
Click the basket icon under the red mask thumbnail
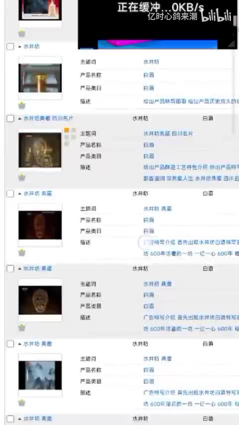(21, 252)
